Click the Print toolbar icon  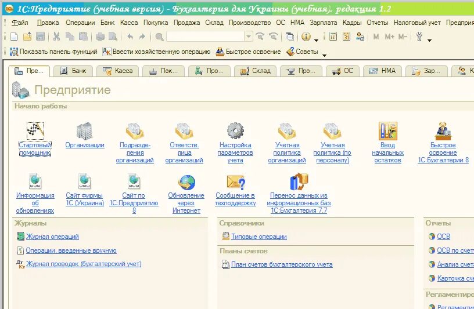(x=100, y=37)
